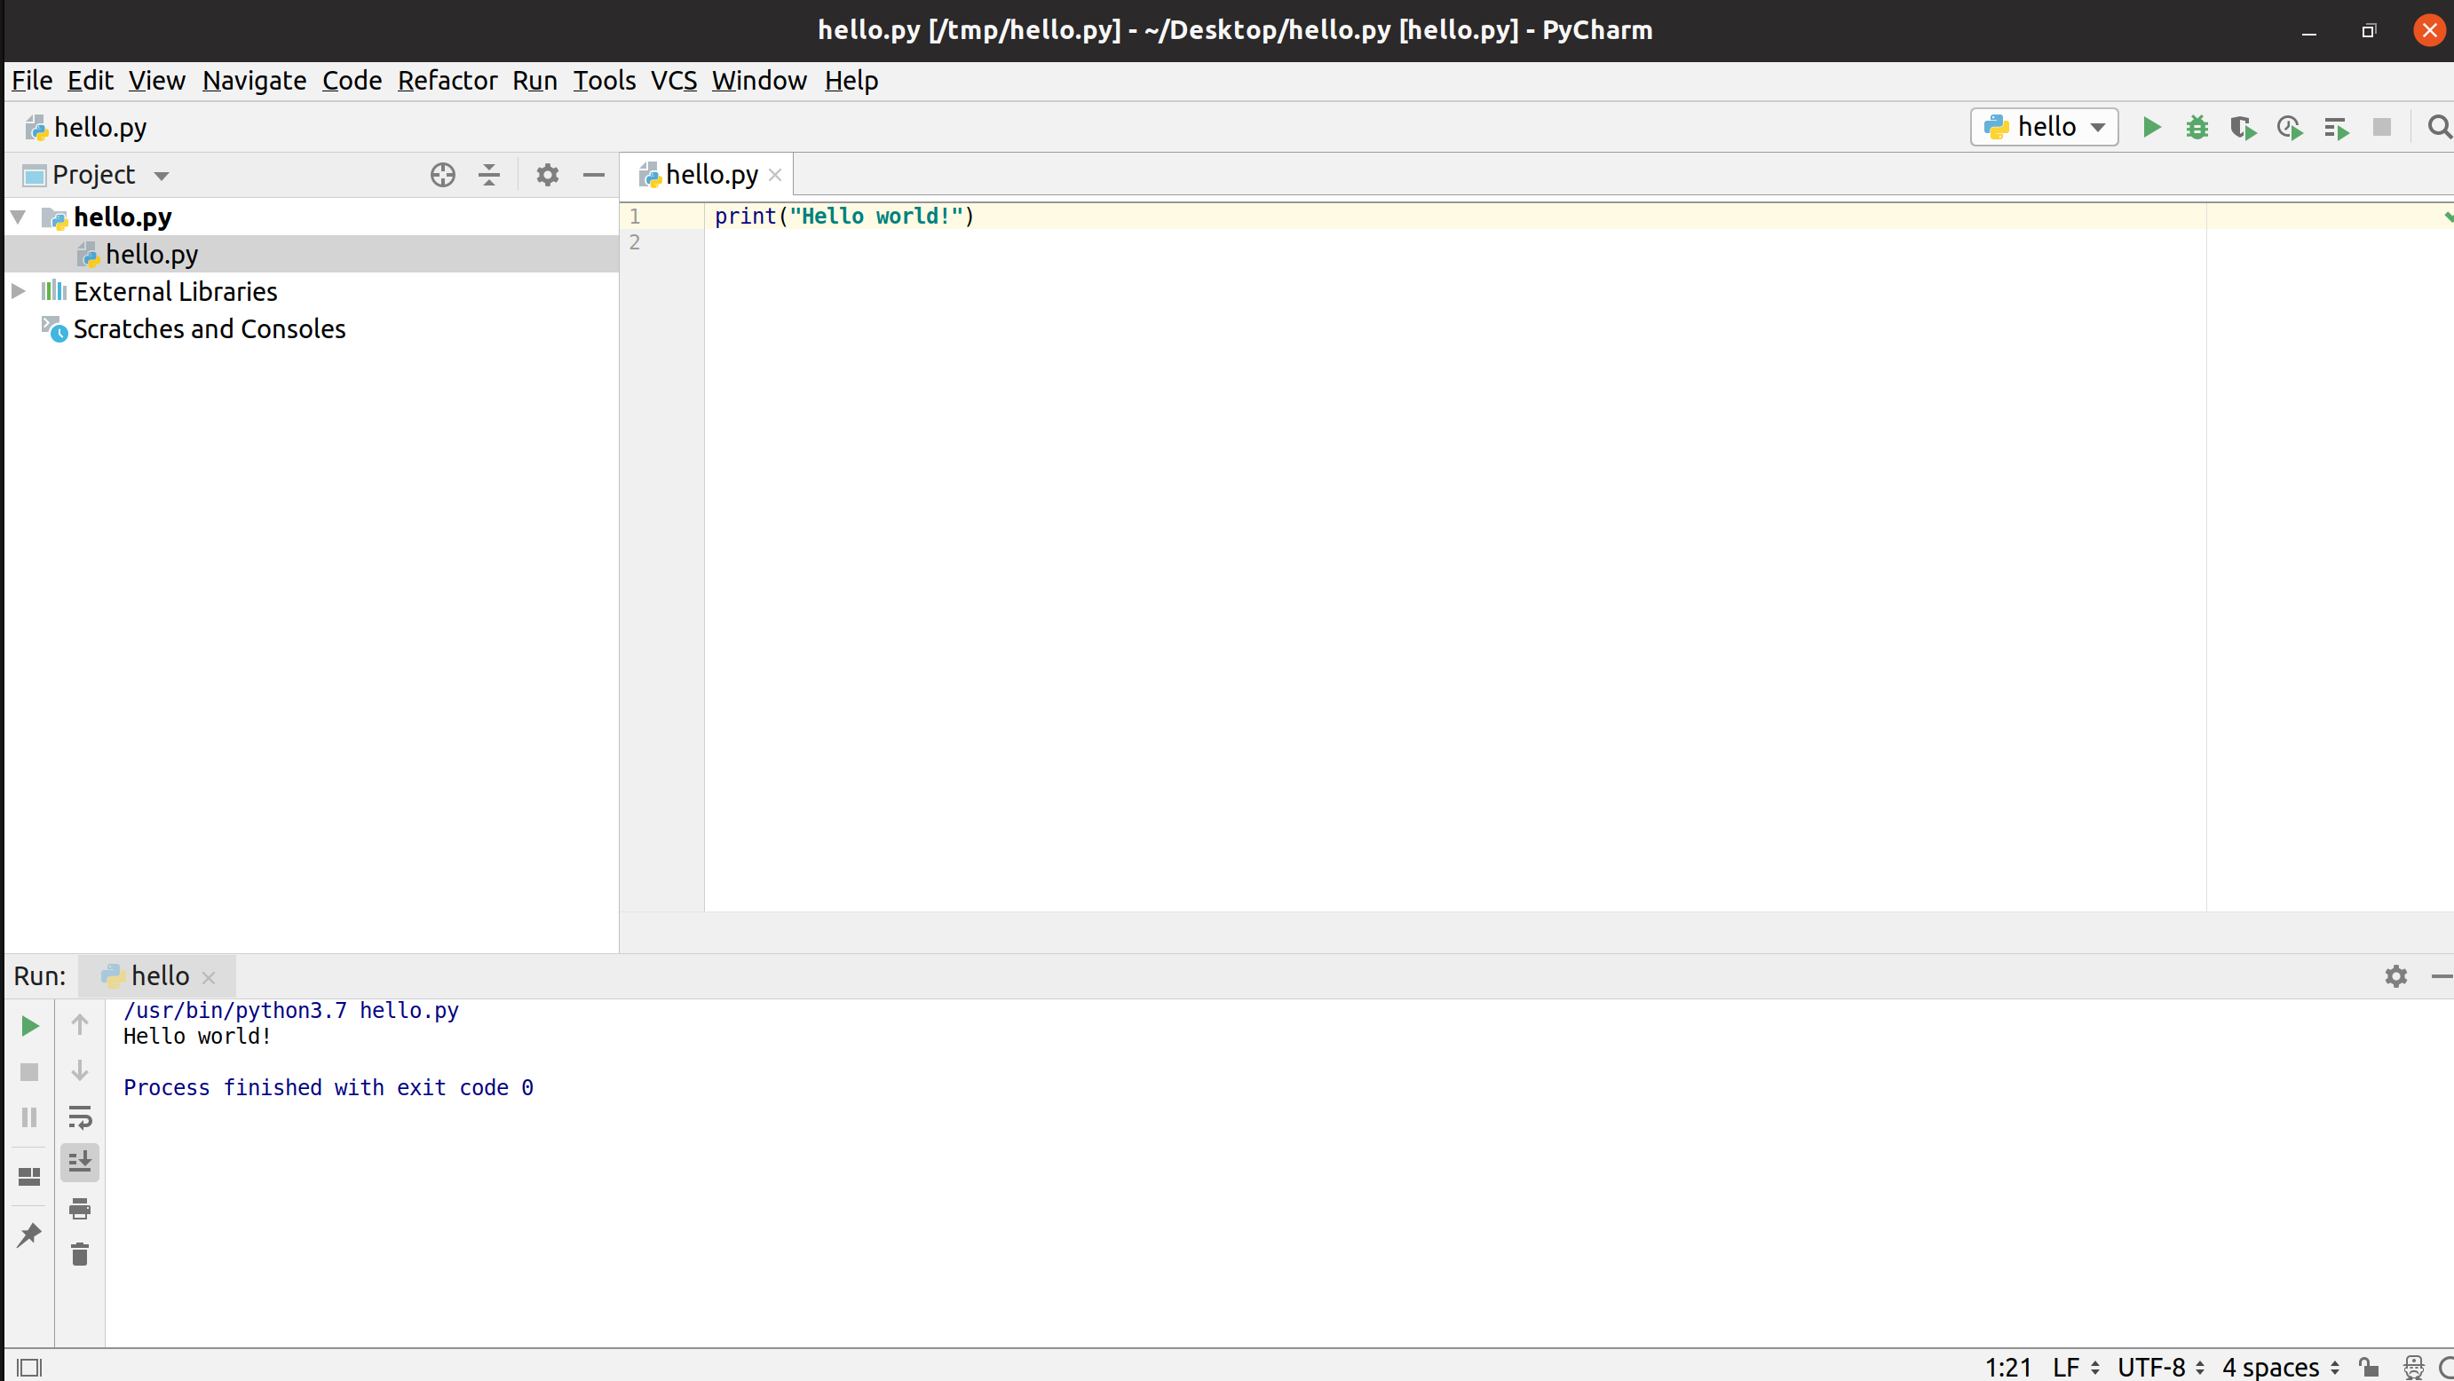
Task: Restore layout icon in Run panel
Action: 29,1177
